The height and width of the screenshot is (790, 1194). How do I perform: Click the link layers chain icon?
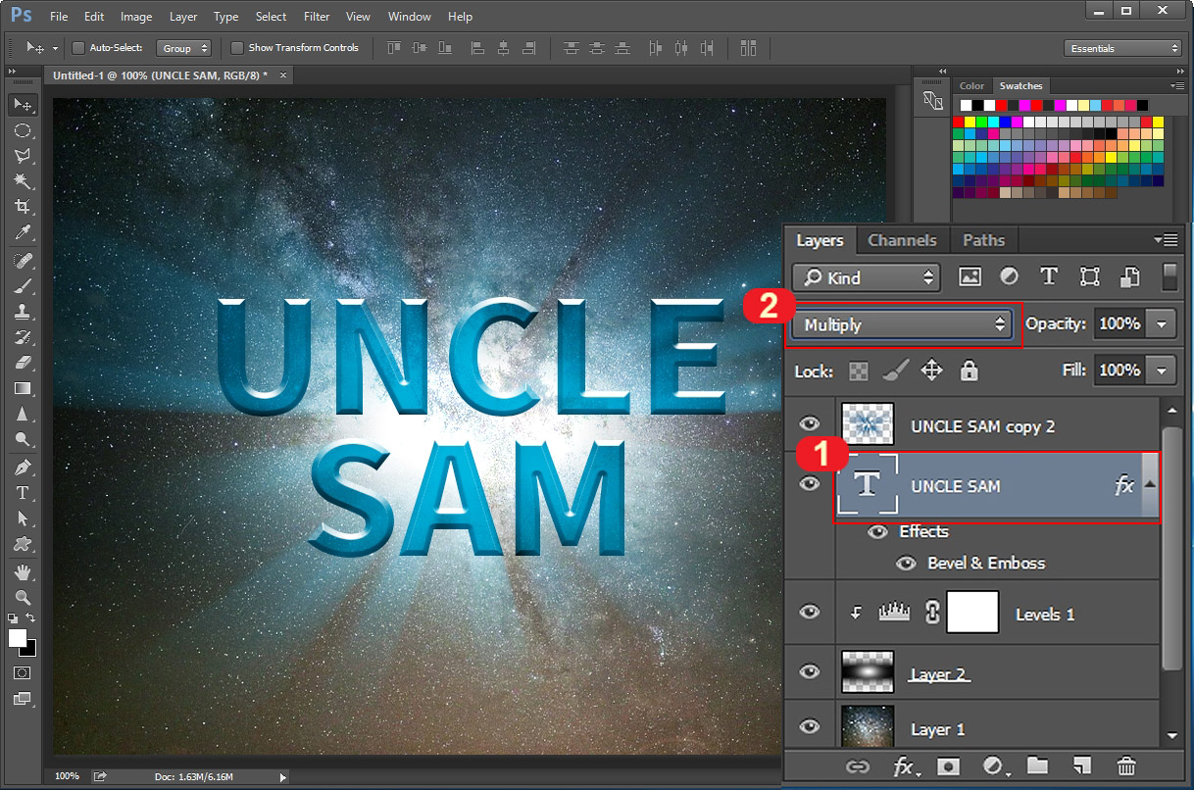(x=858, y=767)
